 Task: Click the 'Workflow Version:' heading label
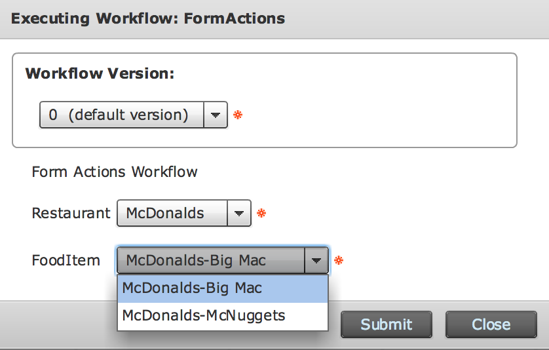(x=100, y=73)
